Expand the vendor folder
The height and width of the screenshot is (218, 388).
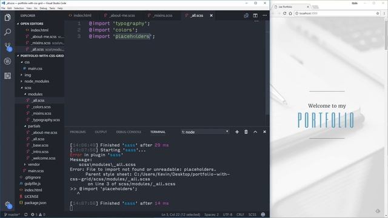click(x=34, y=164)
